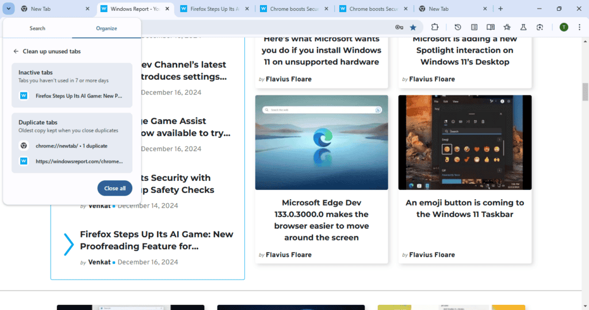Go back from Clean up unused tabs
This screenshot has height=310, width=589.
coord(16,51)
